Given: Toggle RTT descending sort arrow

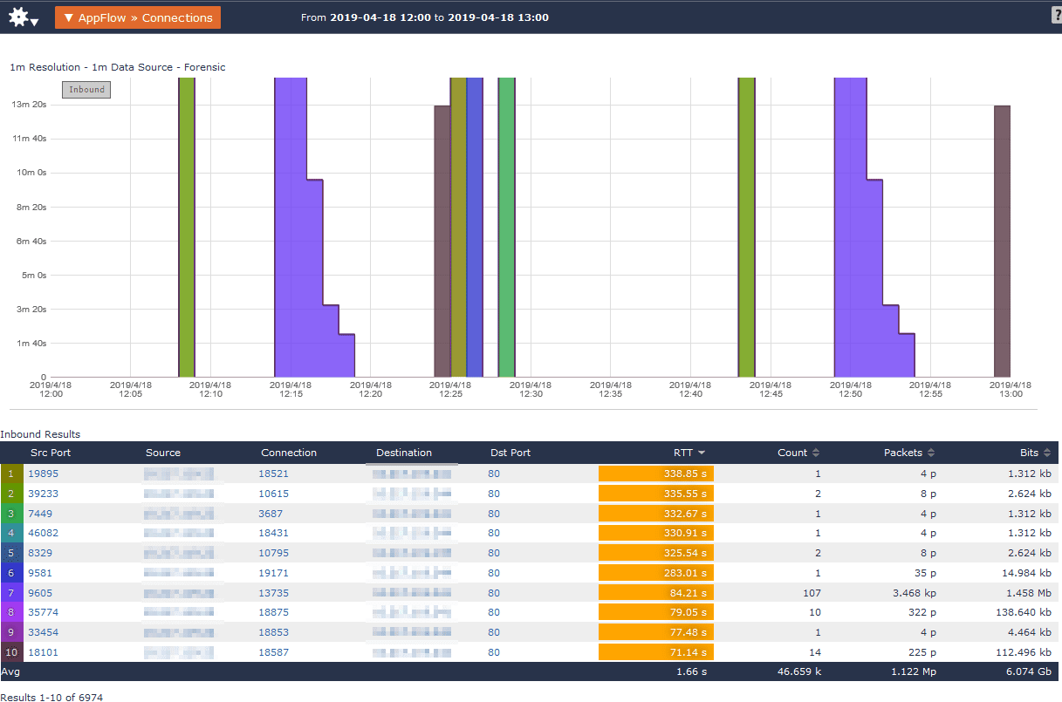Looking at the screenshot, I should tap(702, 453).
